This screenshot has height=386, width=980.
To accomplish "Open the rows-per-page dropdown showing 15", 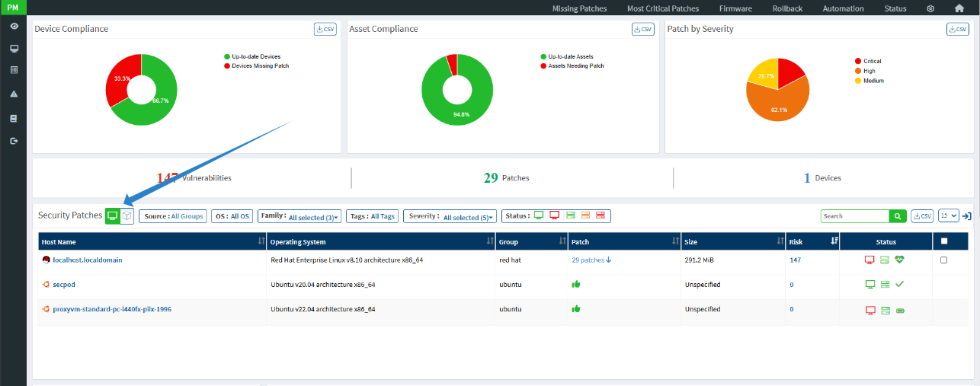I will point(948,216).
